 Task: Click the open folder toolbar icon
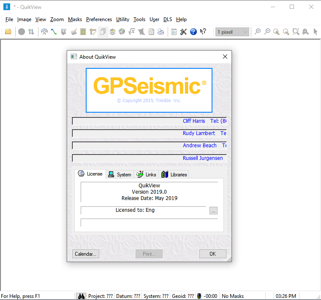(8, 32)
